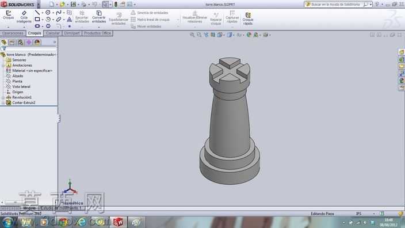Click the Save icon in title toolbar
Screen dimensions: 405x228
(73, 4)
